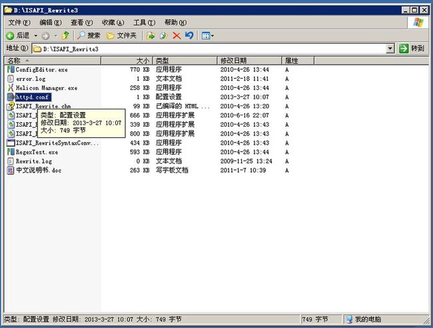Click the error.log file name
The width and height of the screenshot is (433, 328).
(x=31, y=79)
